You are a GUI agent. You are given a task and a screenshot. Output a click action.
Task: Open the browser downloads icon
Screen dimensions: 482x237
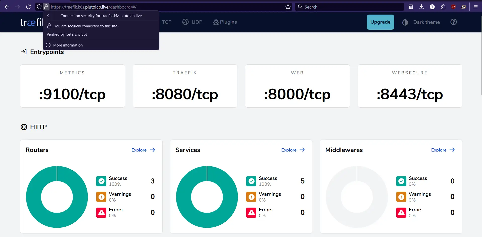click(x=421, y=7)
